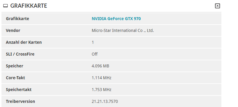Viewport: 238px width, 107px height.
Task: Select the SLI / CrossFire label
Action: click(20, 54)
